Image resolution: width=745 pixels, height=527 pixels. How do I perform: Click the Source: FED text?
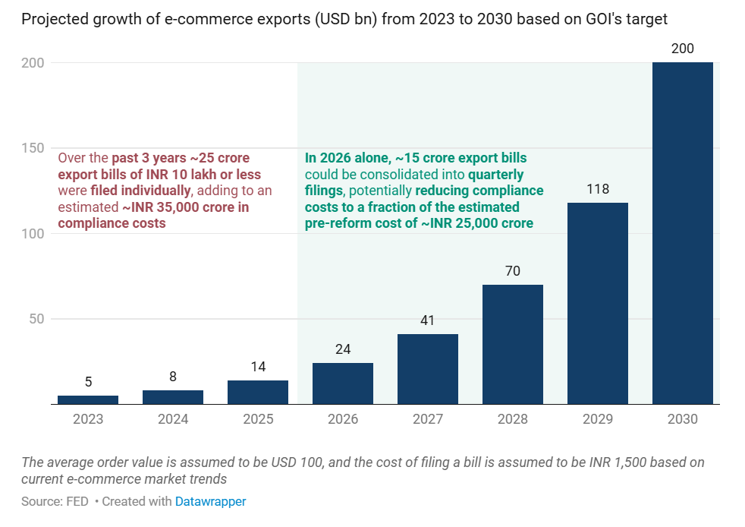click(x=55, y=501)
